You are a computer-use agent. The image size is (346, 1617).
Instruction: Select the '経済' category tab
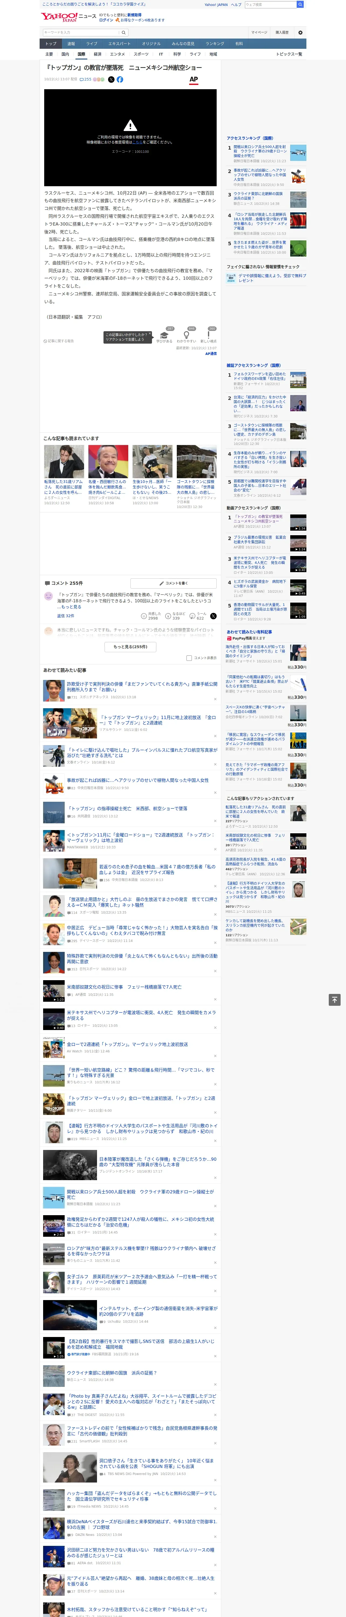pyautogui.click(x=97, y=54)
